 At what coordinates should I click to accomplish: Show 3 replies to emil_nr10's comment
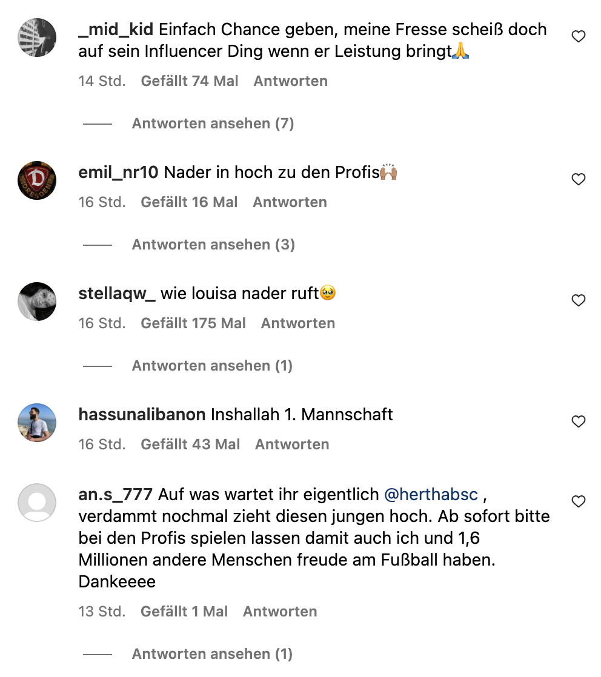[x=213, y=245]
